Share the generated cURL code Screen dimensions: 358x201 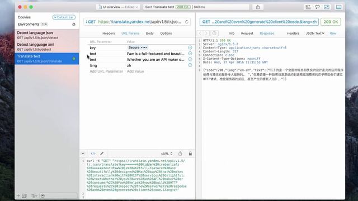pos(180,154)
